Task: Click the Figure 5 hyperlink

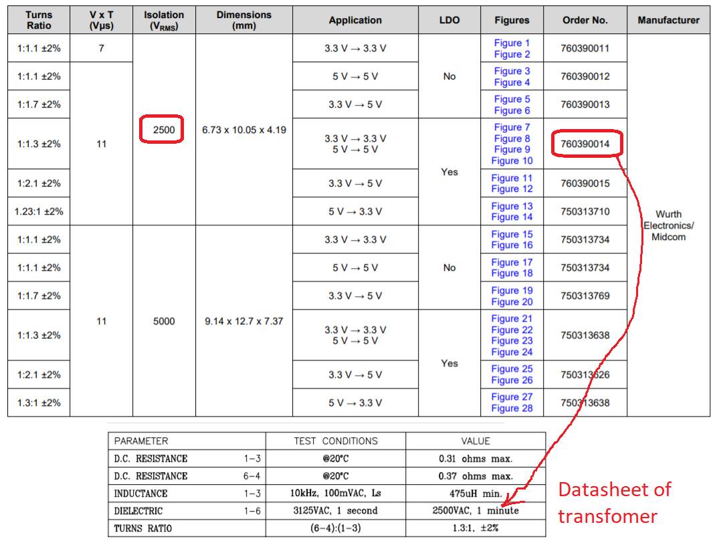Action: (512, 100)
